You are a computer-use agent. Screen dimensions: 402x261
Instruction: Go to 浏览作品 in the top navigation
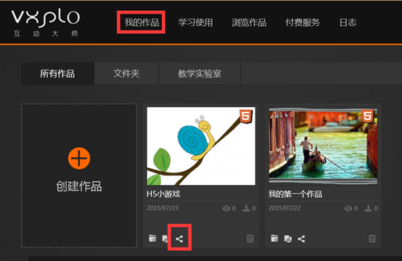pos(249,22)
